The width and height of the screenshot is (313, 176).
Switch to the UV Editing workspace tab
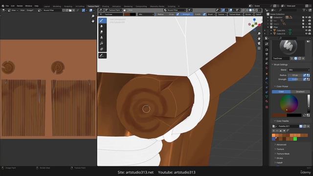[x=80, y=6]
